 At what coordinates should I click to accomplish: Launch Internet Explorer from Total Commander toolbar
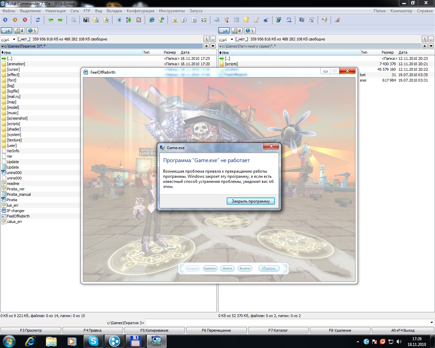pos(152,20)
